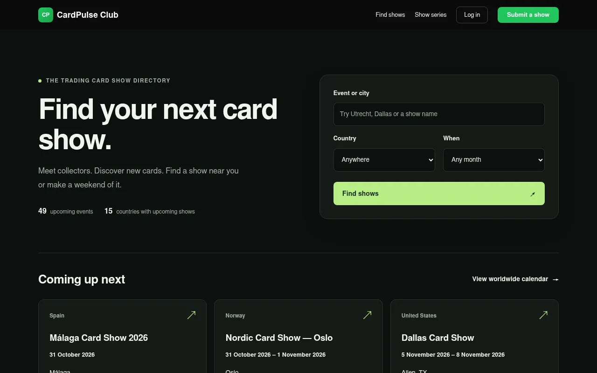Click the CardPulse Club site name

point(88,15)
